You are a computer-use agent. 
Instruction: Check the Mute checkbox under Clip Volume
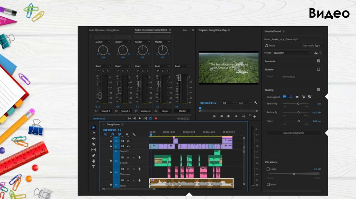click(x=268, y=184)
